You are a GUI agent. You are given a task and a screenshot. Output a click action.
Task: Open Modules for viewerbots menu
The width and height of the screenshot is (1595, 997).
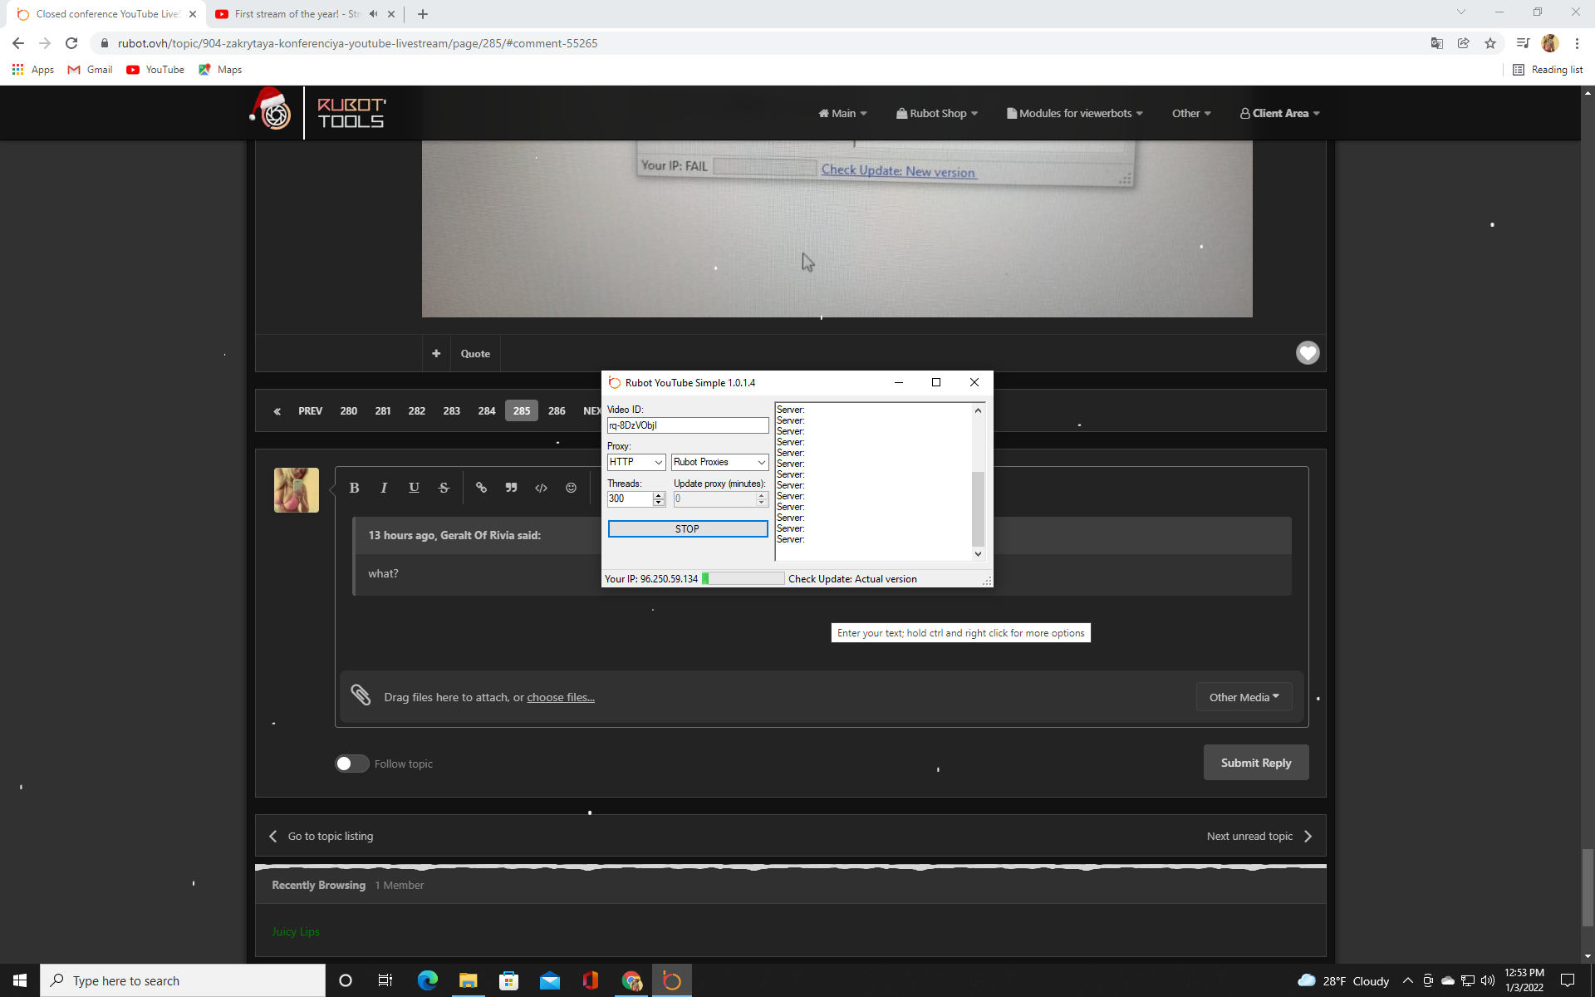coord(1075,113)
